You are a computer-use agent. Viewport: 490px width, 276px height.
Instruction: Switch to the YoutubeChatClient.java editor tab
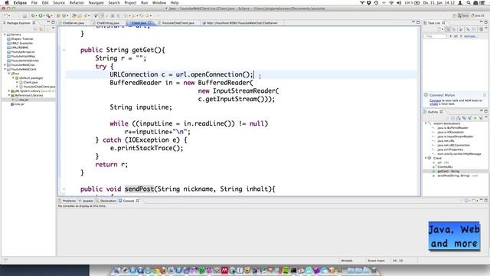point(178,23)
